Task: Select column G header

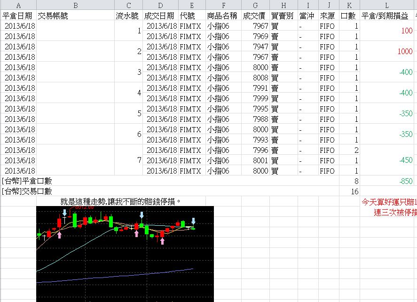Action: [x=256, y=5]
